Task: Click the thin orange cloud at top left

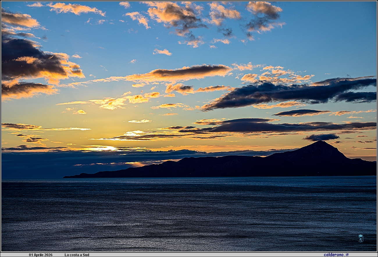Action: [x=76, y=9]
